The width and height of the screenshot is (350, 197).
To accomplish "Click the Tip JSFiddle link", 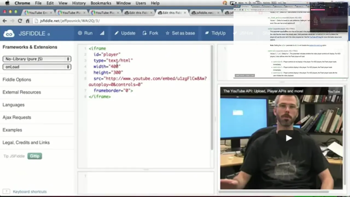I will click(x=14, y=156).
